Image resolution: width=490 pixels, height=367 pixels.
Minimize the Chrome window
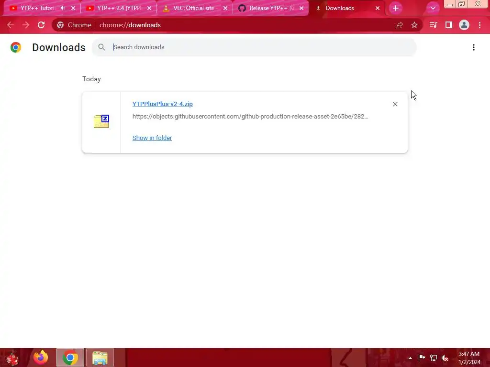450,4
